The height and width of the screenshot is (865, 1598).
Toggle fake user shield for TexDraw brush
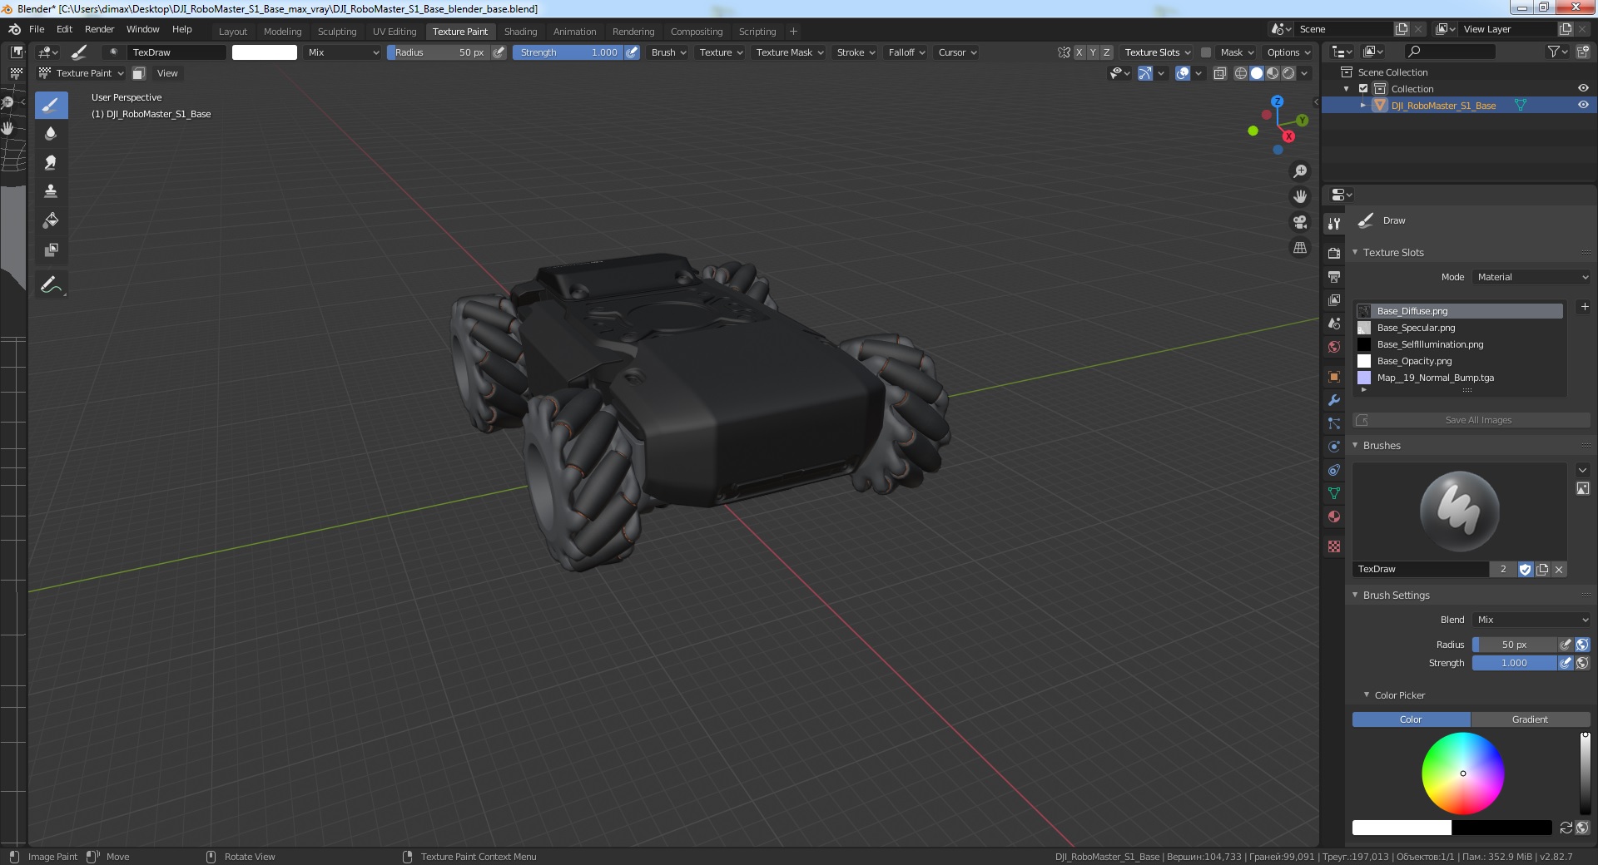[x=1525, y=570]
